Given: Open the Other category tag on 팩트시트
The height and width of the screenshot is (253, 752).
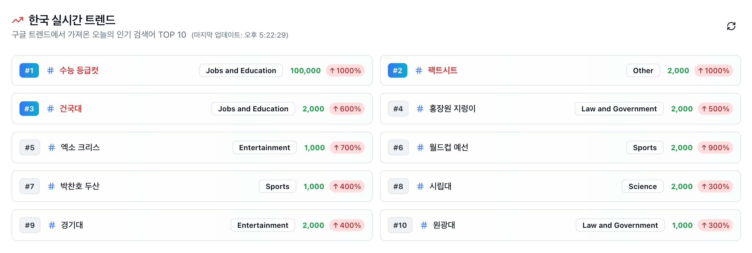Looking at the screenshot, I should click(x=642, y=70).
